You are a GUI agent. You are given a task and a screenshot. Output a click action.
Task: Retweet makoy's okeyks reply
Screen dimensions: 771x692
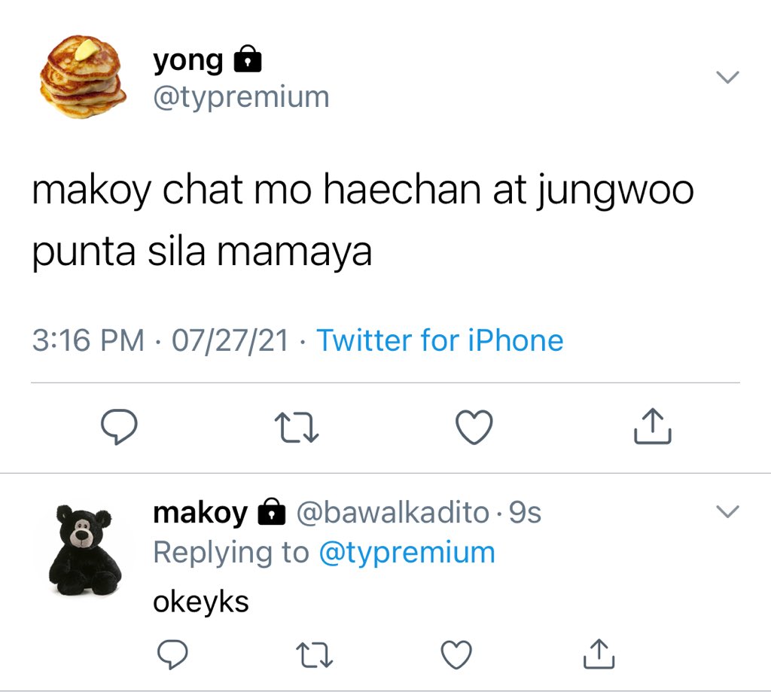315,655
